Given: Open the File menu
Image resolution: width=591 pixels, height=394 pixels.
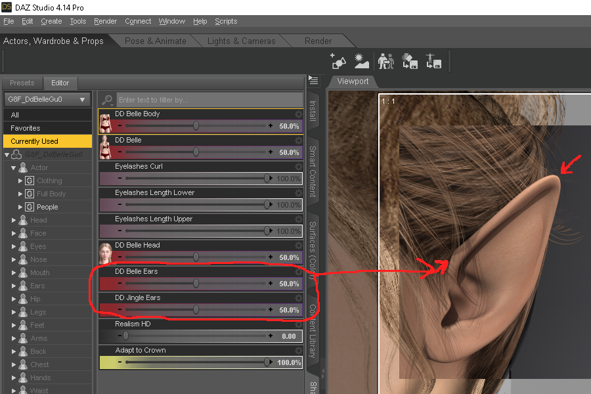Looking at the screenshot, I should pyautogui.click(x=9, y=21).
